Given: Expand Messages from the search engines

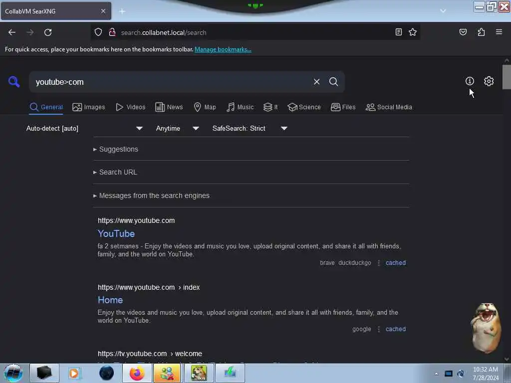Looking at the screenshot, I should [x=152, y=195].
